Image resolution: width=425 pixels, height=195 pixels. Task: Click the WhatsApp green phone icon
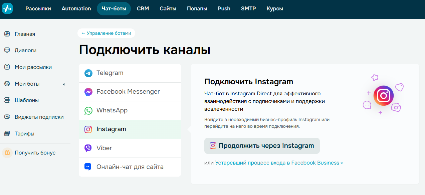pos(88,111)
